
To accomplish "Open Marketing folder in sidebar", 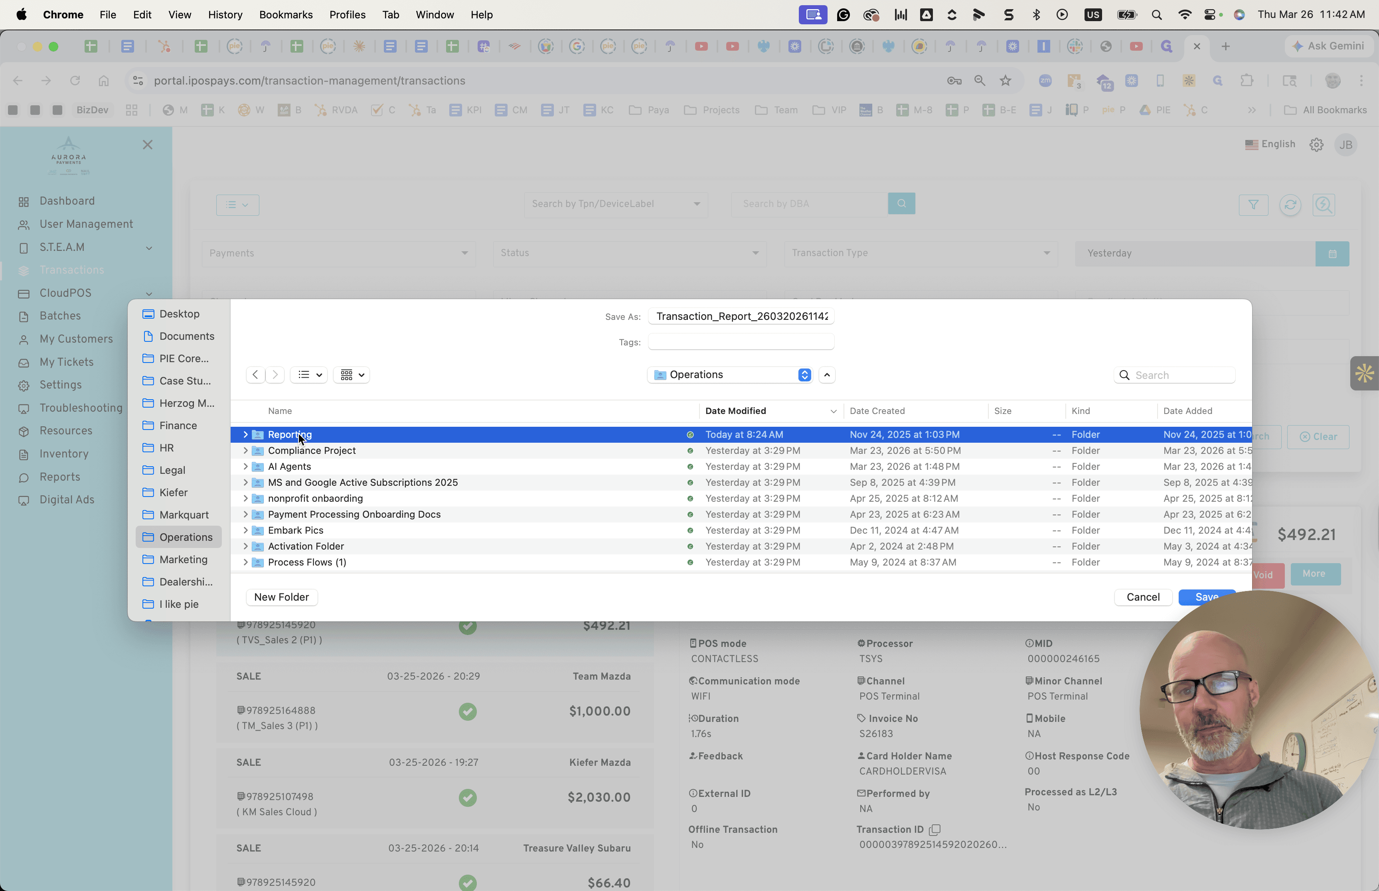I will coord(179,560).
